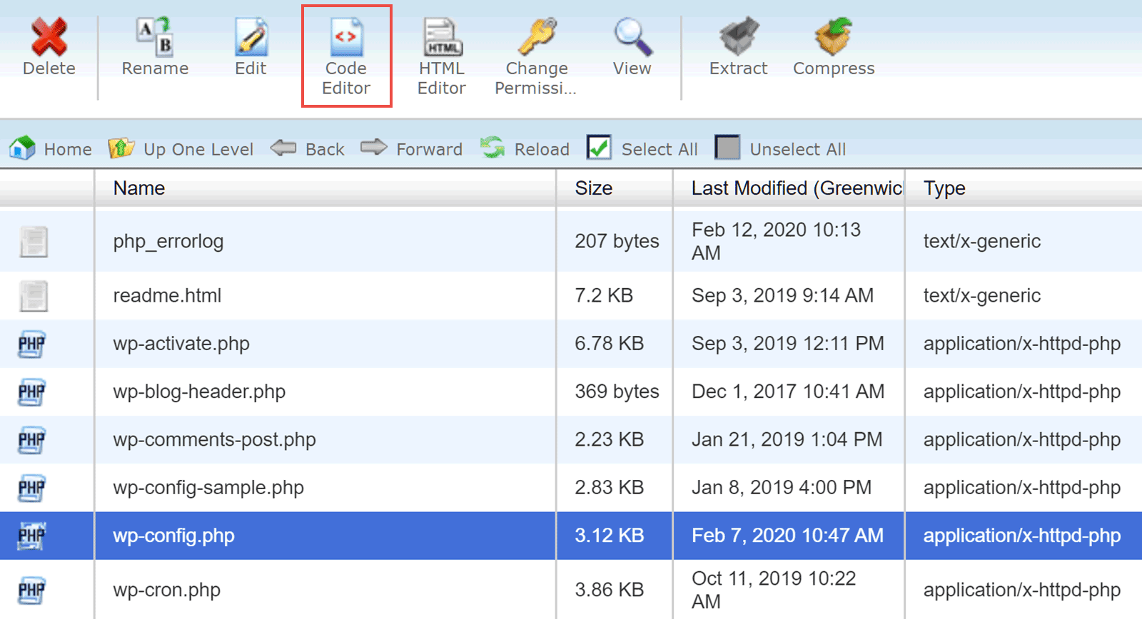The height and width of the screenshot is (619, 1142).
Task: Click the Up One Level folder icon
Action: [x=121, y=148]
